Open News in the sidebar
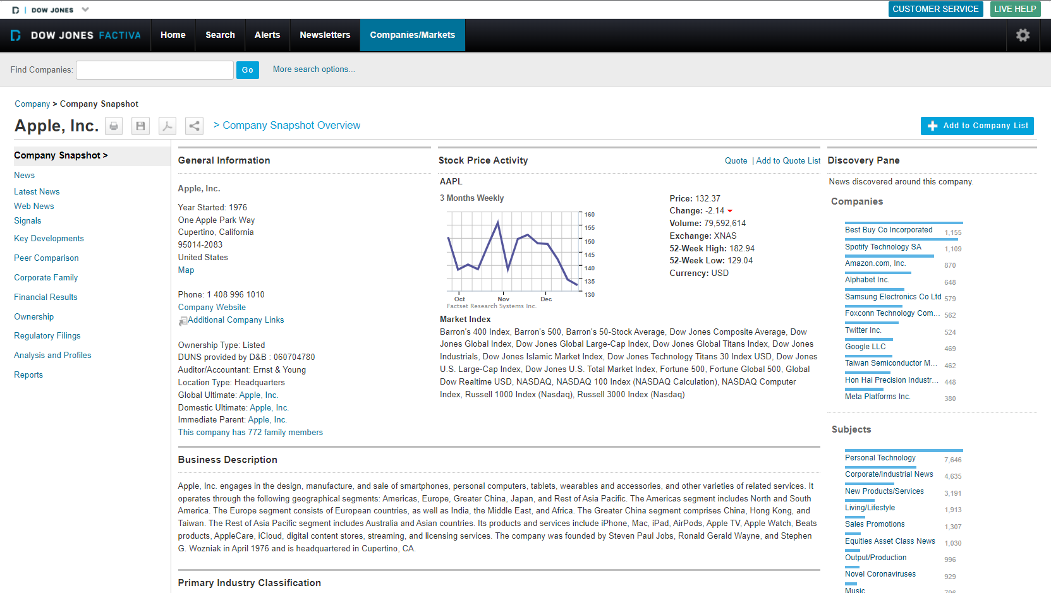The image size is (1051, 593). [x=25, y=176]
